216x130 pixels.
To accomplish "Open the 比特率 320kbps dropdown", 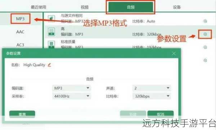I will coord(152,96).
